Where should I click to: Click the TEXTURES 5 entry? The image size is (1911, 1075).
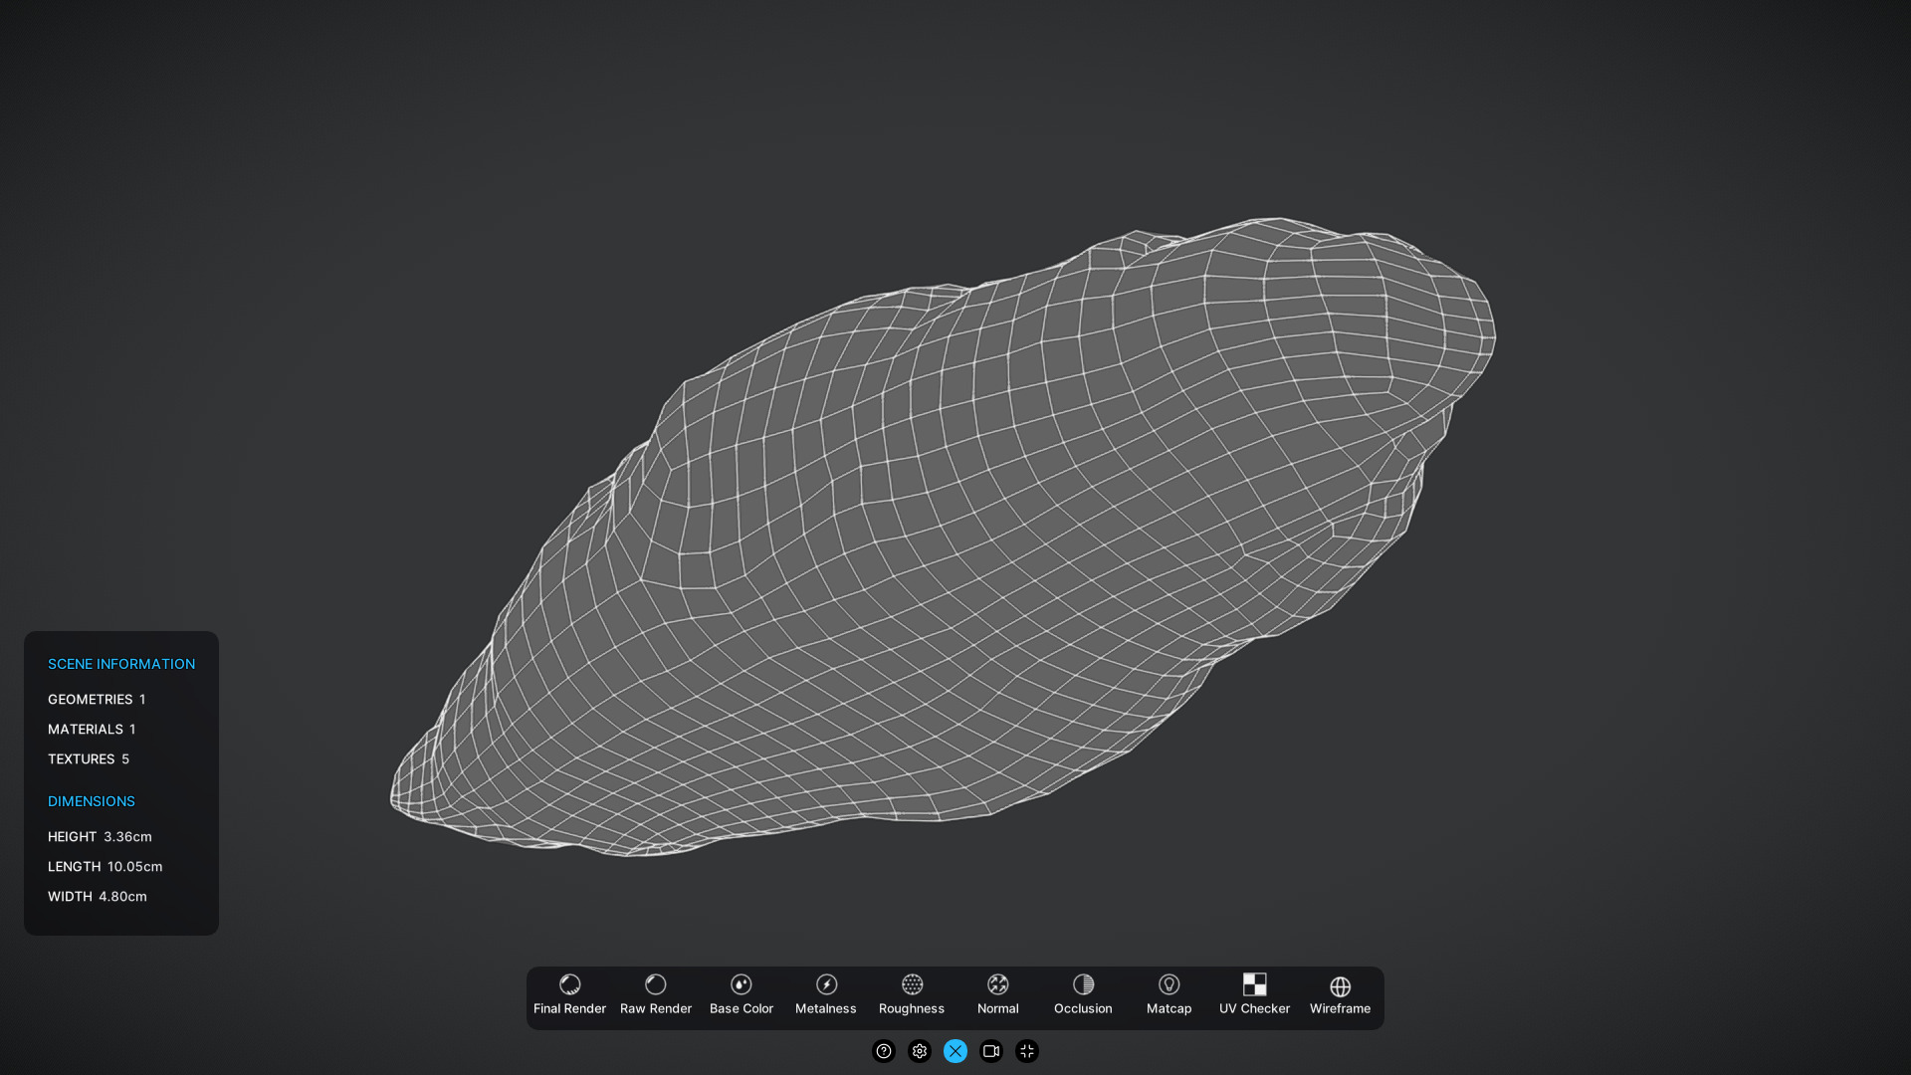[89, 759]
